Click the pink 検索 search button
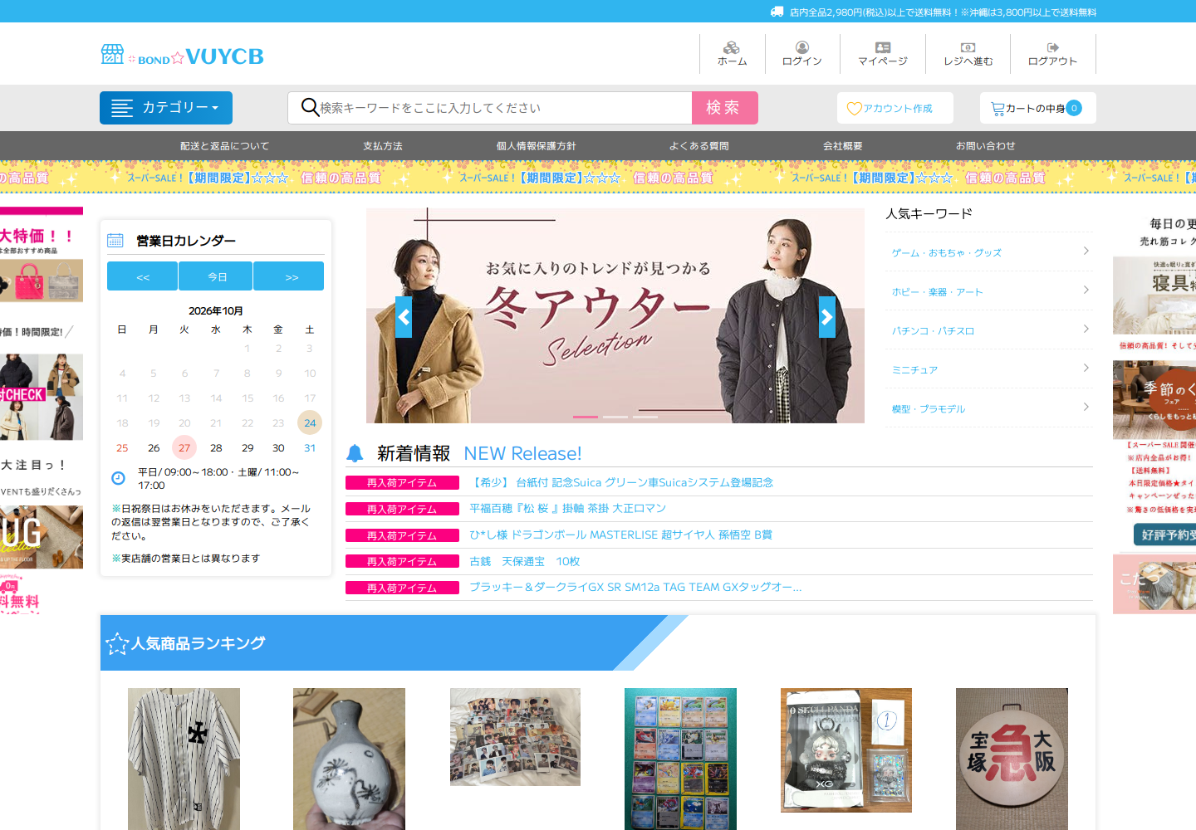The height and width of the screenshot is (830, 1196). tap(725, 108)
